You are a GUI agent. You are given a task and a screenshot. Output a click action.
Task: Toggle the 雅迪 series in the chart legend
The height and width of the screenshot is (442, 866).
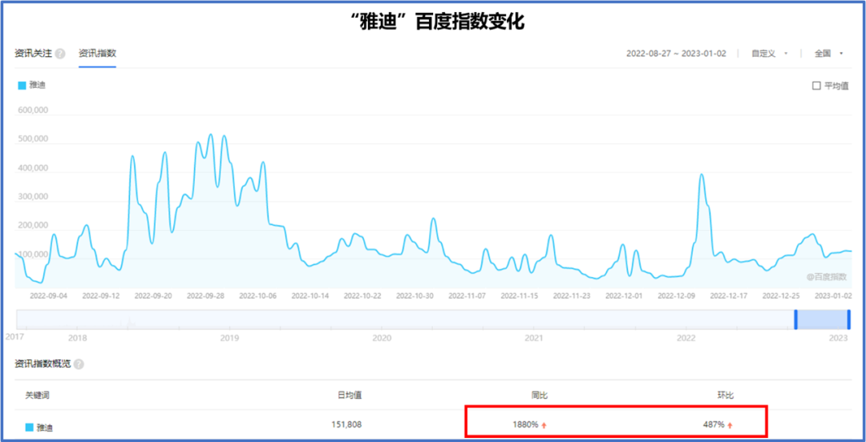[x=32, y=85]
